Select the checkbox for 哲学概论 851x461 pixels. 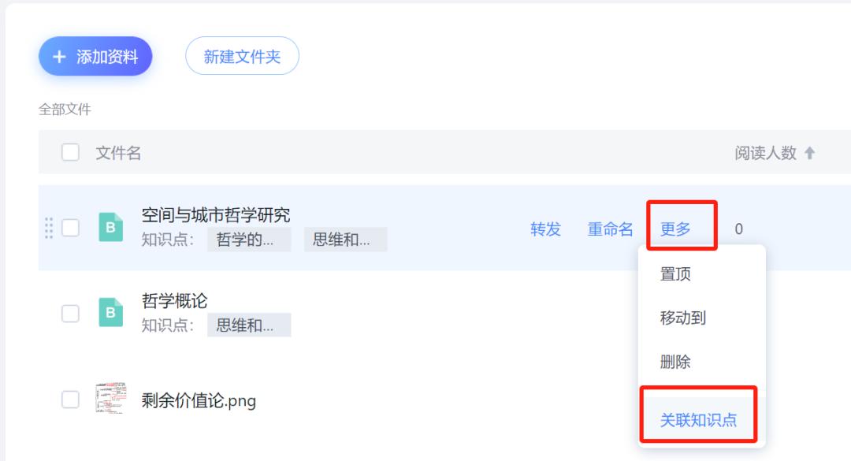(71, 313)
